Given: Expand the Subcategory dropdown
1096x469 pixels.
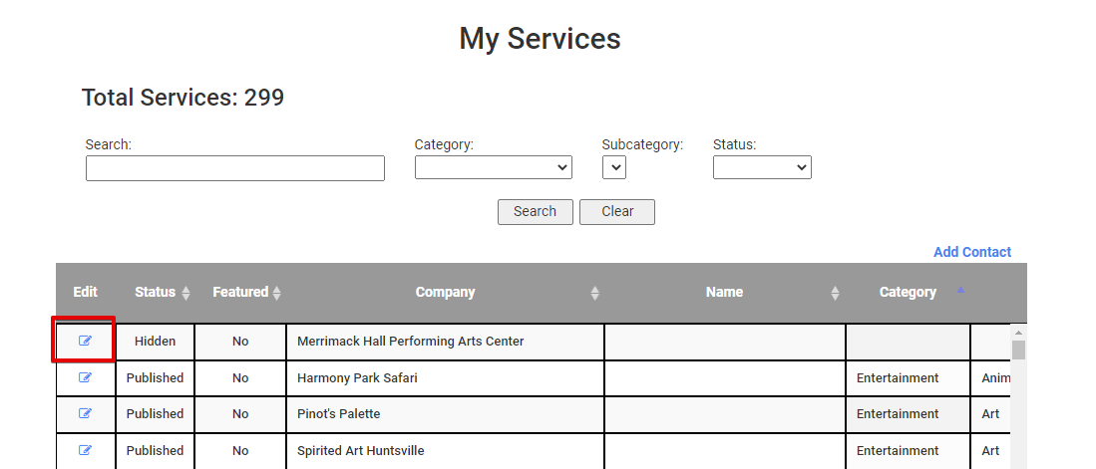Looking at the screenshot, I should pos(613,168).
